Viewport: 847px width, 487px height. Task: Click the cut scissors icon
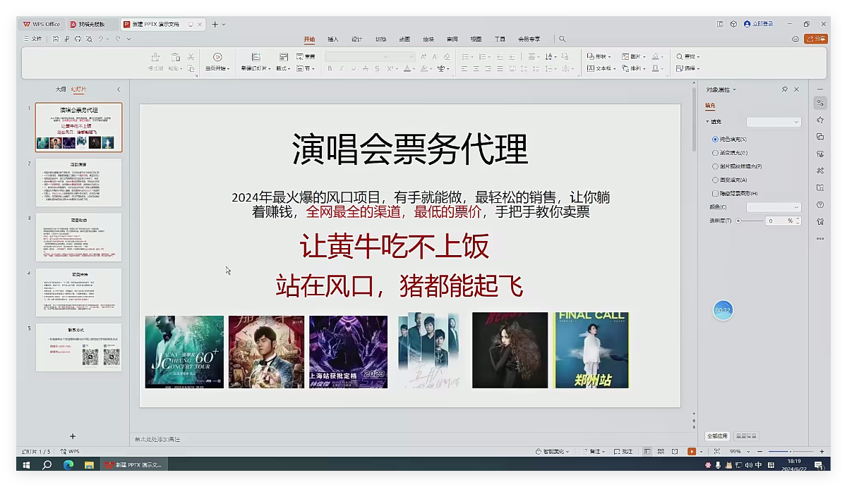click(191, 56)
